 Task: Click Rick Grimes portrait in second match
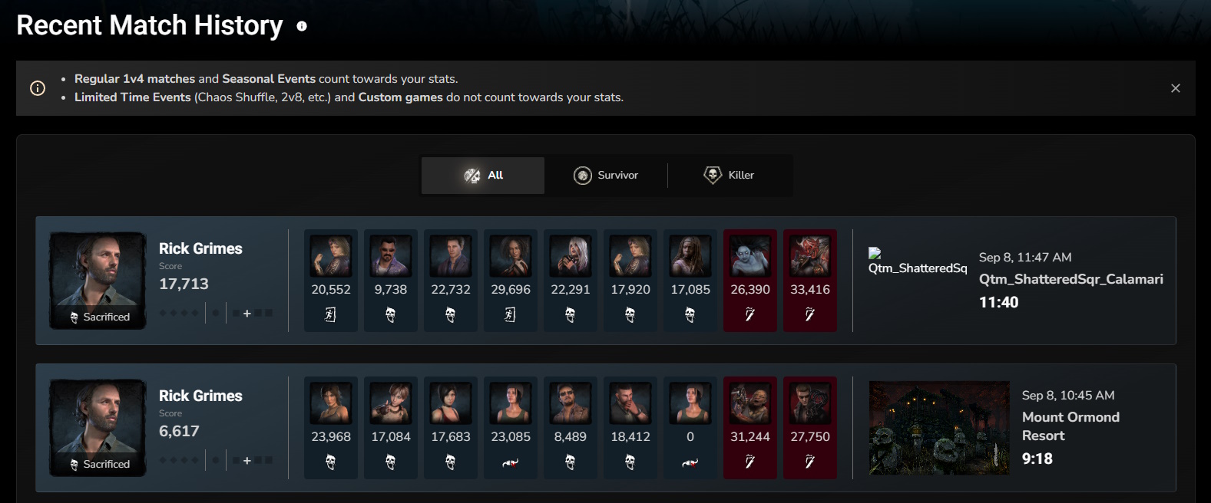point(98,428)
